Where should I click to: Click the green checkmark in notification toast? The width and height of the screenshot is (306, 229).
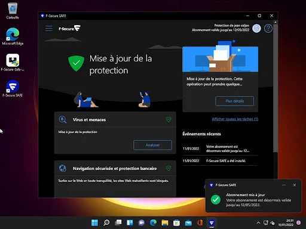[216, 200]
